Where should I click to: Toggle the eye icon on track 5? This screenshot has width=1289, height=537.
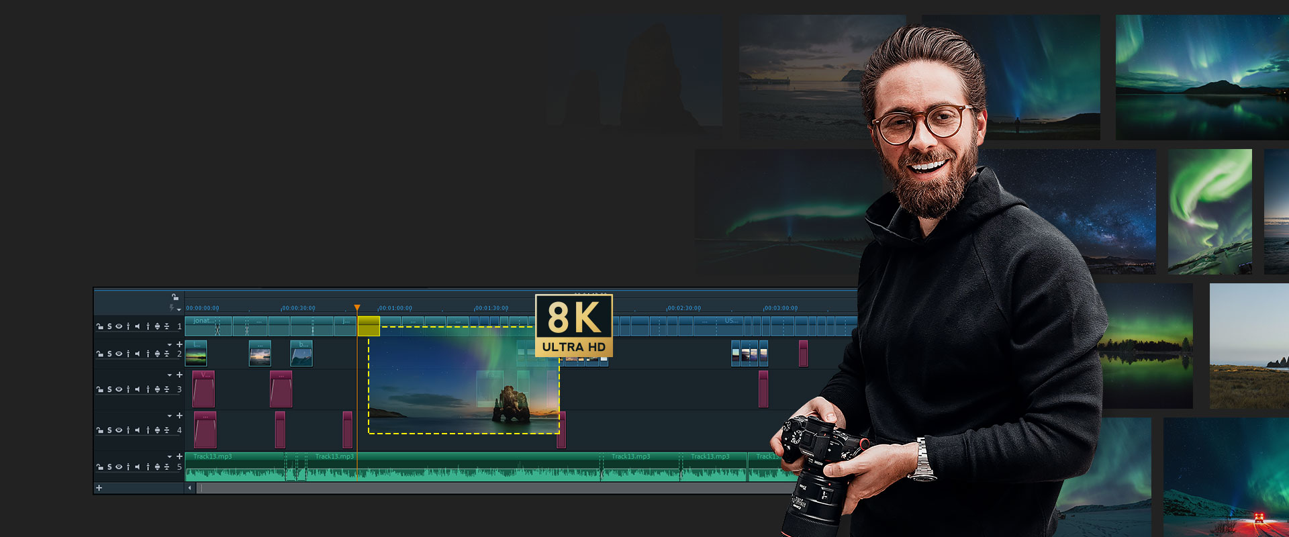(x=119, y=467)
